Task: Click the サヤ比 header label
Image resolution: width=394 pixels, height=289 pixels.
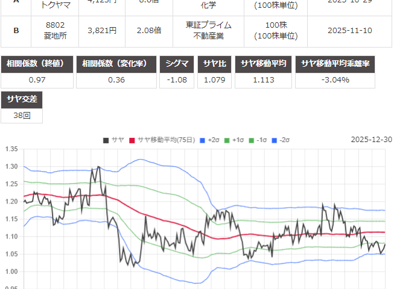Action: pos(215,64)
